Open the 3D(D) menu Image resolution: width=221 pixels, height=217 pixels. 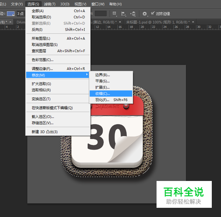click(x=65, y=4)
